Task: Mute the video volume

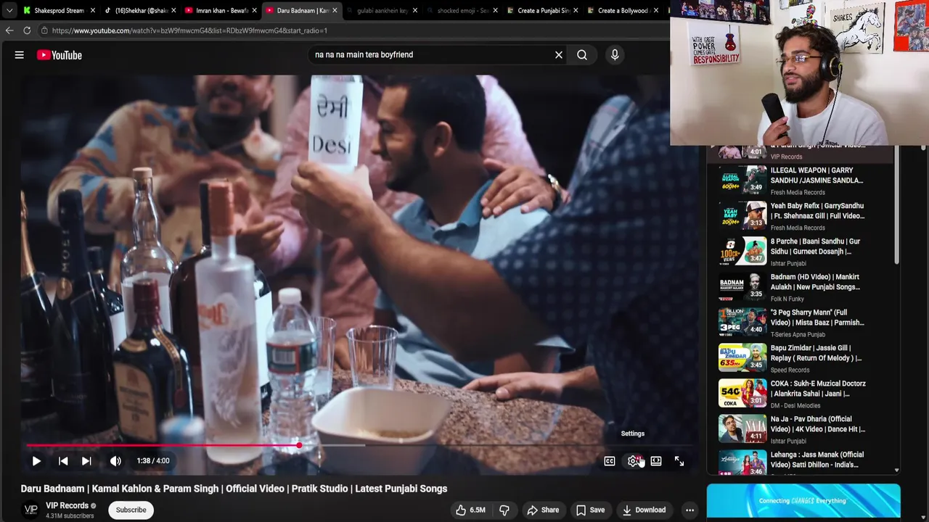Action: (115, 461)
